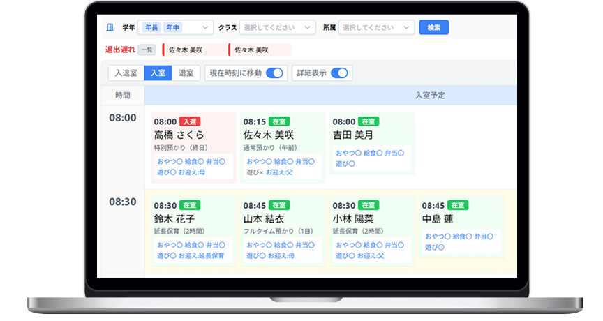Switch to the 入退室 tab

pyautogui.click(x=126, y=73)
